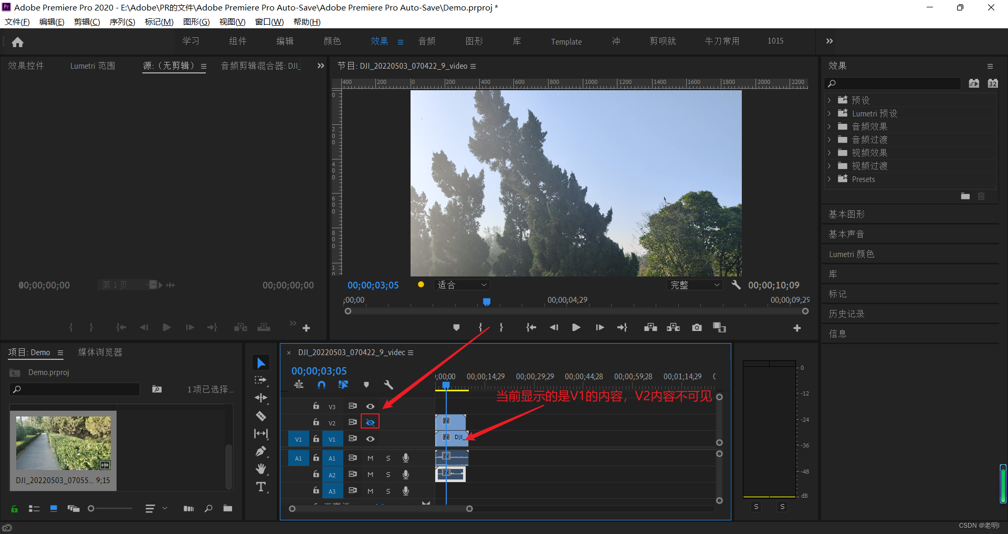The height and width of the screenshot is (534, 1008).
Task: Open the 剪辑(C) menu
Action: 87,22
